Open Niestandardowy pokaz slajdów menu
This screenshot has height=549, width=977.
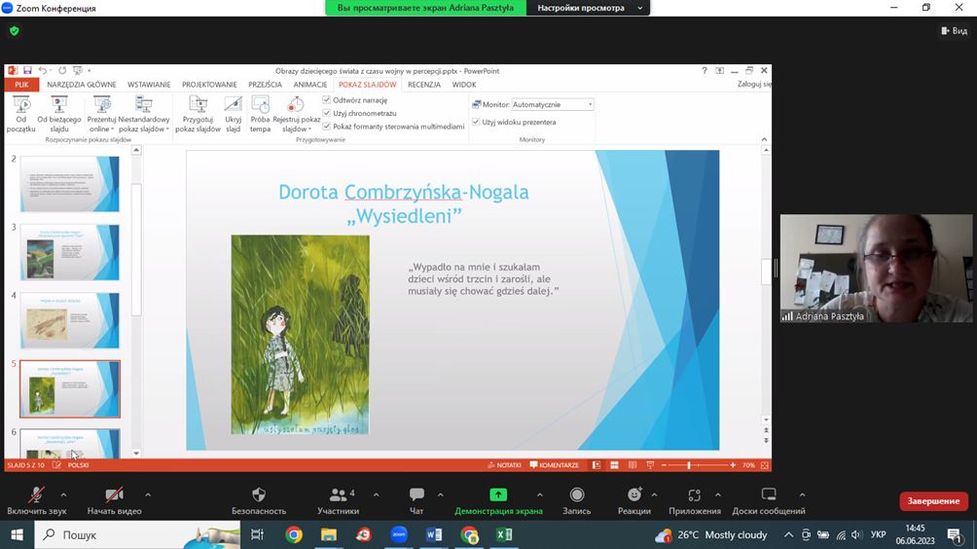tap(144, 114)
